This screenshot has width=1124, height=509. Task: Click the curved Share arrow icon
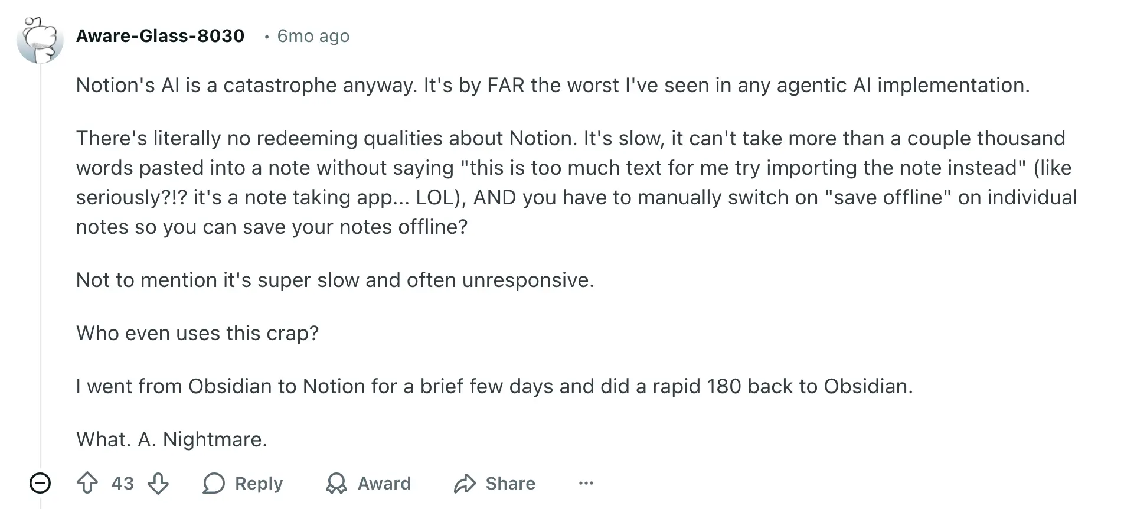tap(466, 483)
